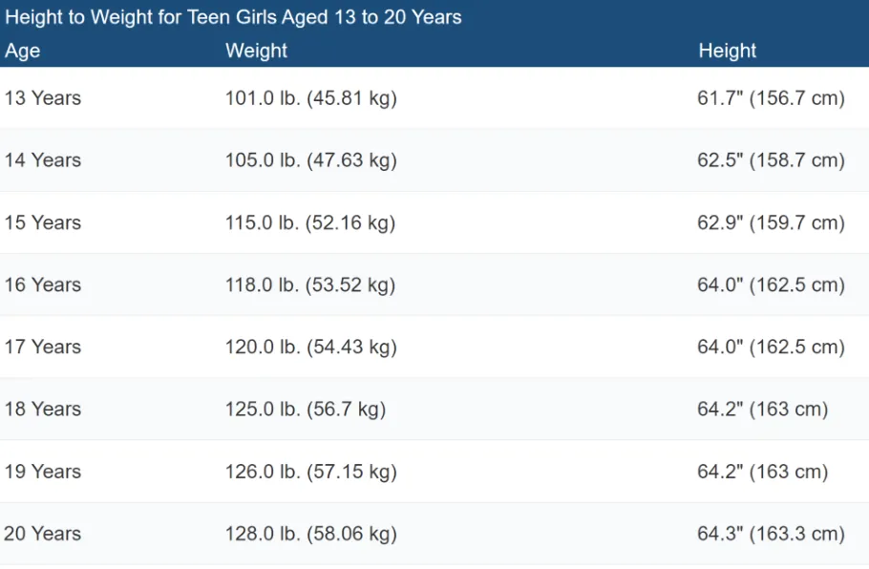
Task: Select the 16 Years row label
Action: point(43,284)
